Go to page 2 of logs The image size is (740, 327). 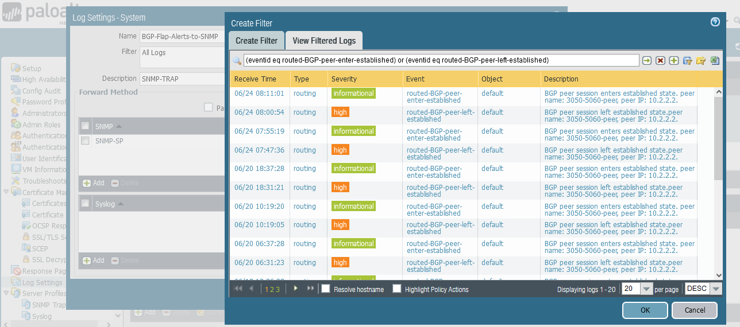[272, 289]
